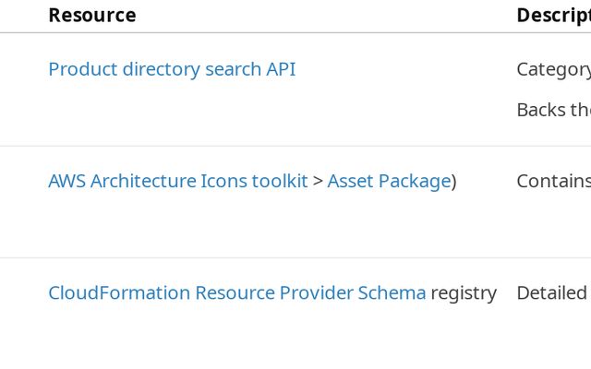Click the 'Backs the' description text

point(553,110)
